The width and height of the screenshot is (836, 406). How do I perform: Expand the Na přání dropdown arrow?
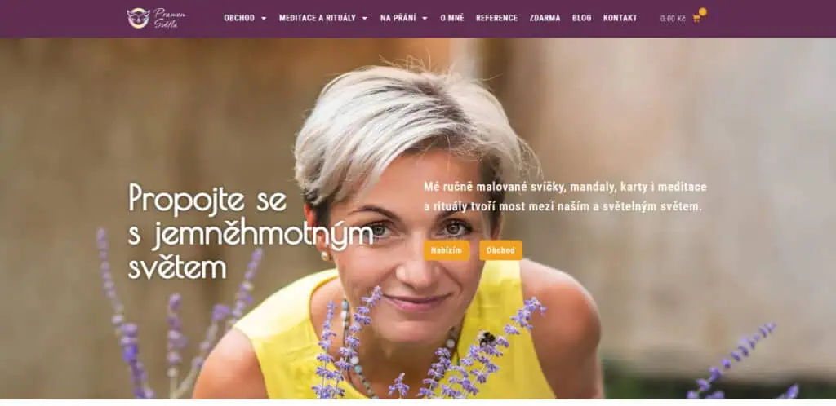pos(425,18)
